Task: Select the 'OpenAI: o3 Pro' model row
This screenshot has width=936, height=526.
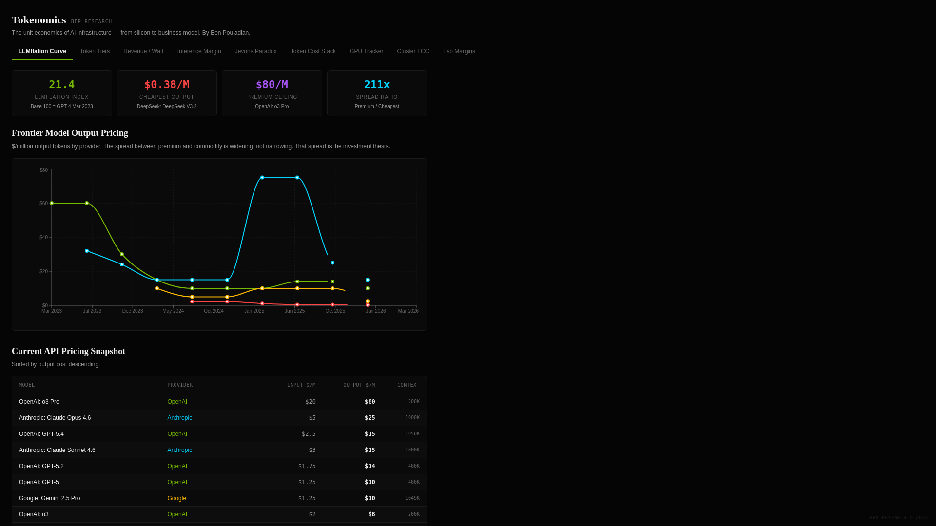Action: coord(219,402)
